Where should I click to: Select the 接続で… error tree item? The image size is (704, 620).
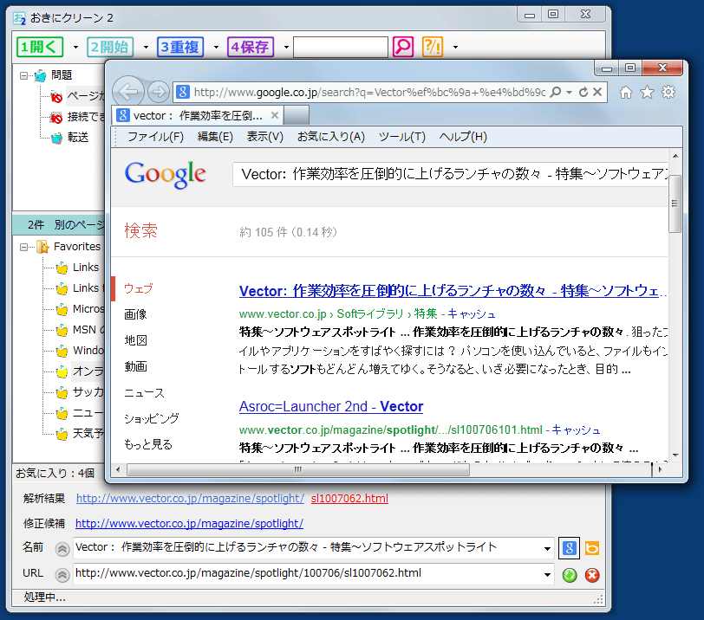point(85,117)
